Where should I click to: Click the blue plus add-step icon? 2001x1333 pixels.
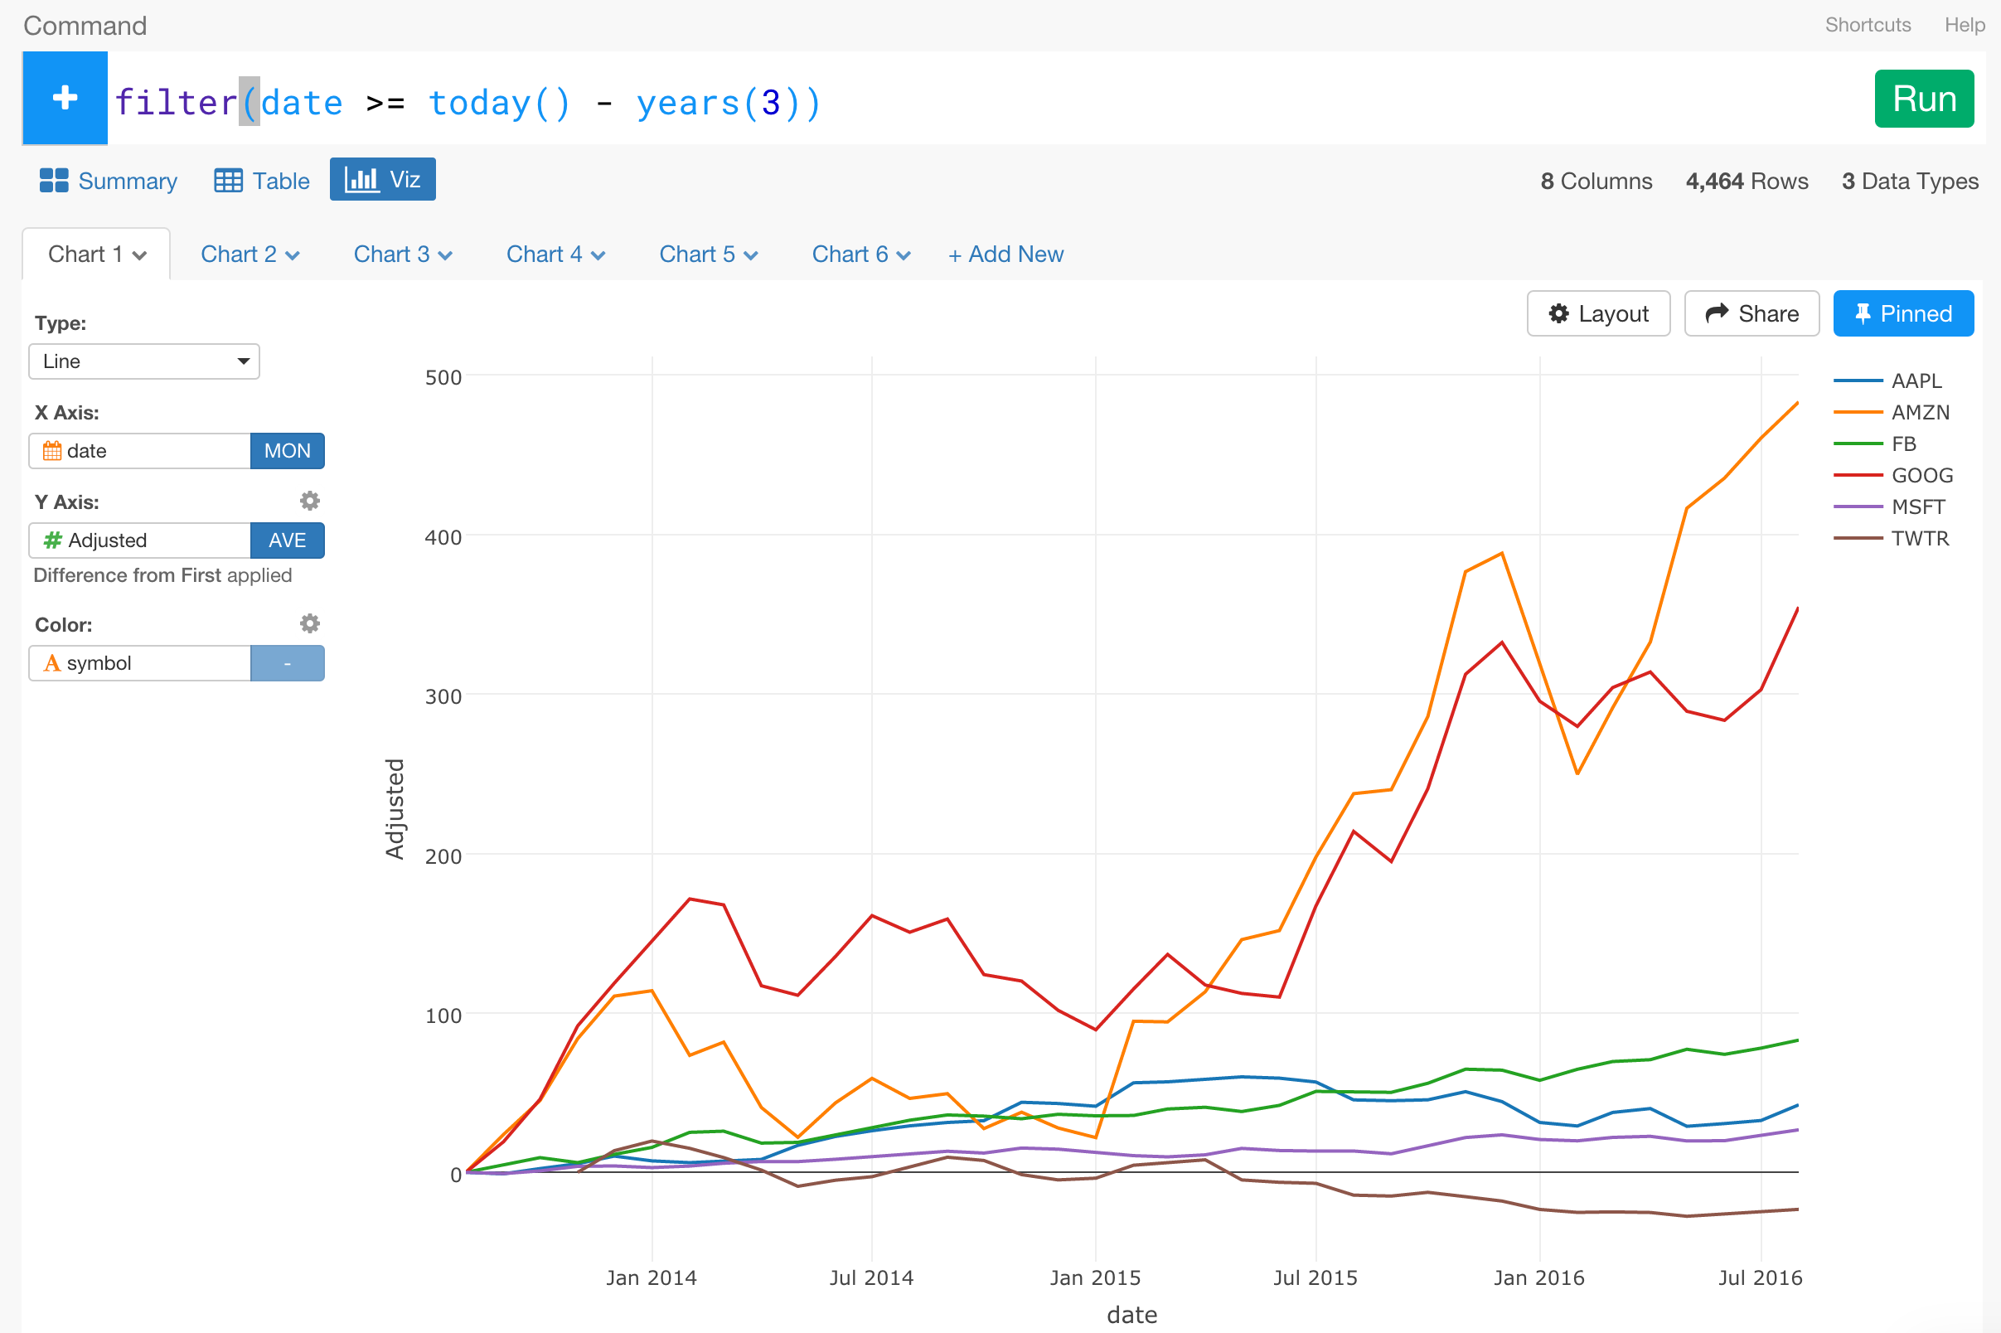pyautogui.click(x=64, y=97)
